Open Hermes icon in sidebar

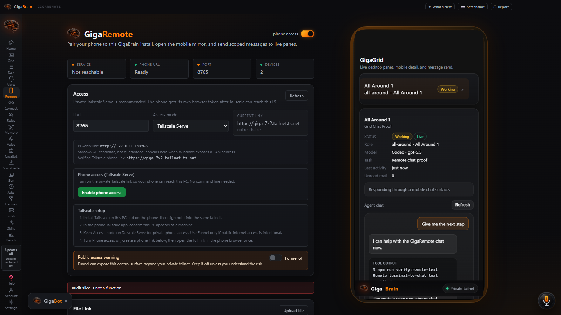point(11,201)
